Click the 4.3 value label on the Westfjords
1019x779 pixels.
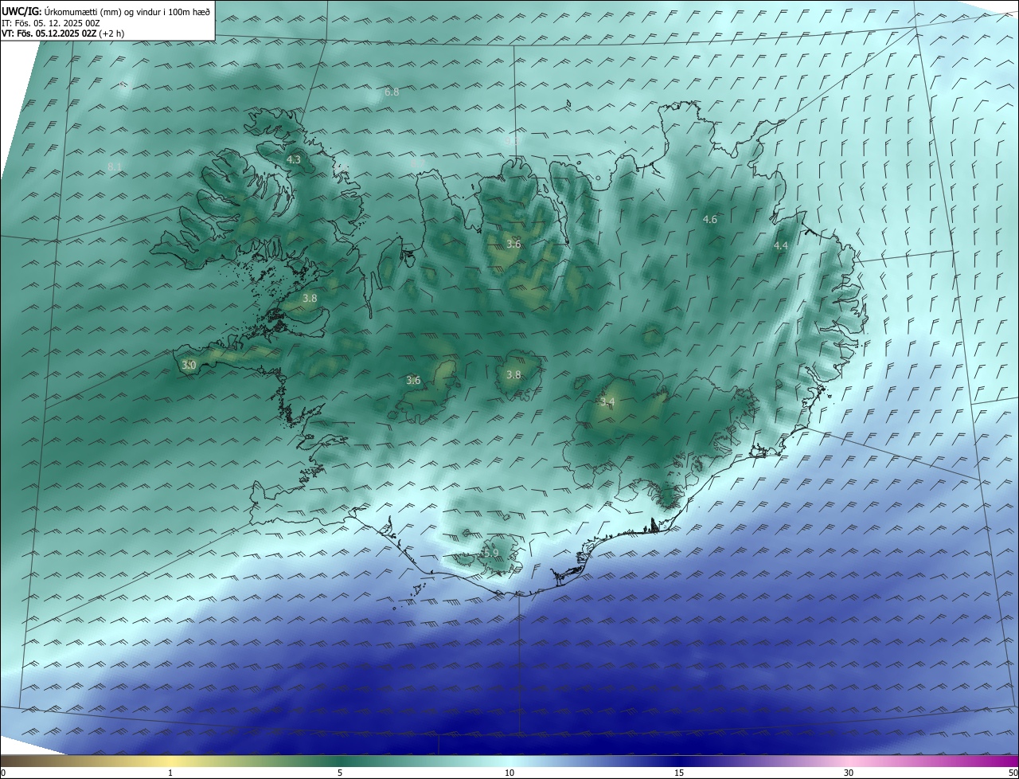click(x=294, y=160)
